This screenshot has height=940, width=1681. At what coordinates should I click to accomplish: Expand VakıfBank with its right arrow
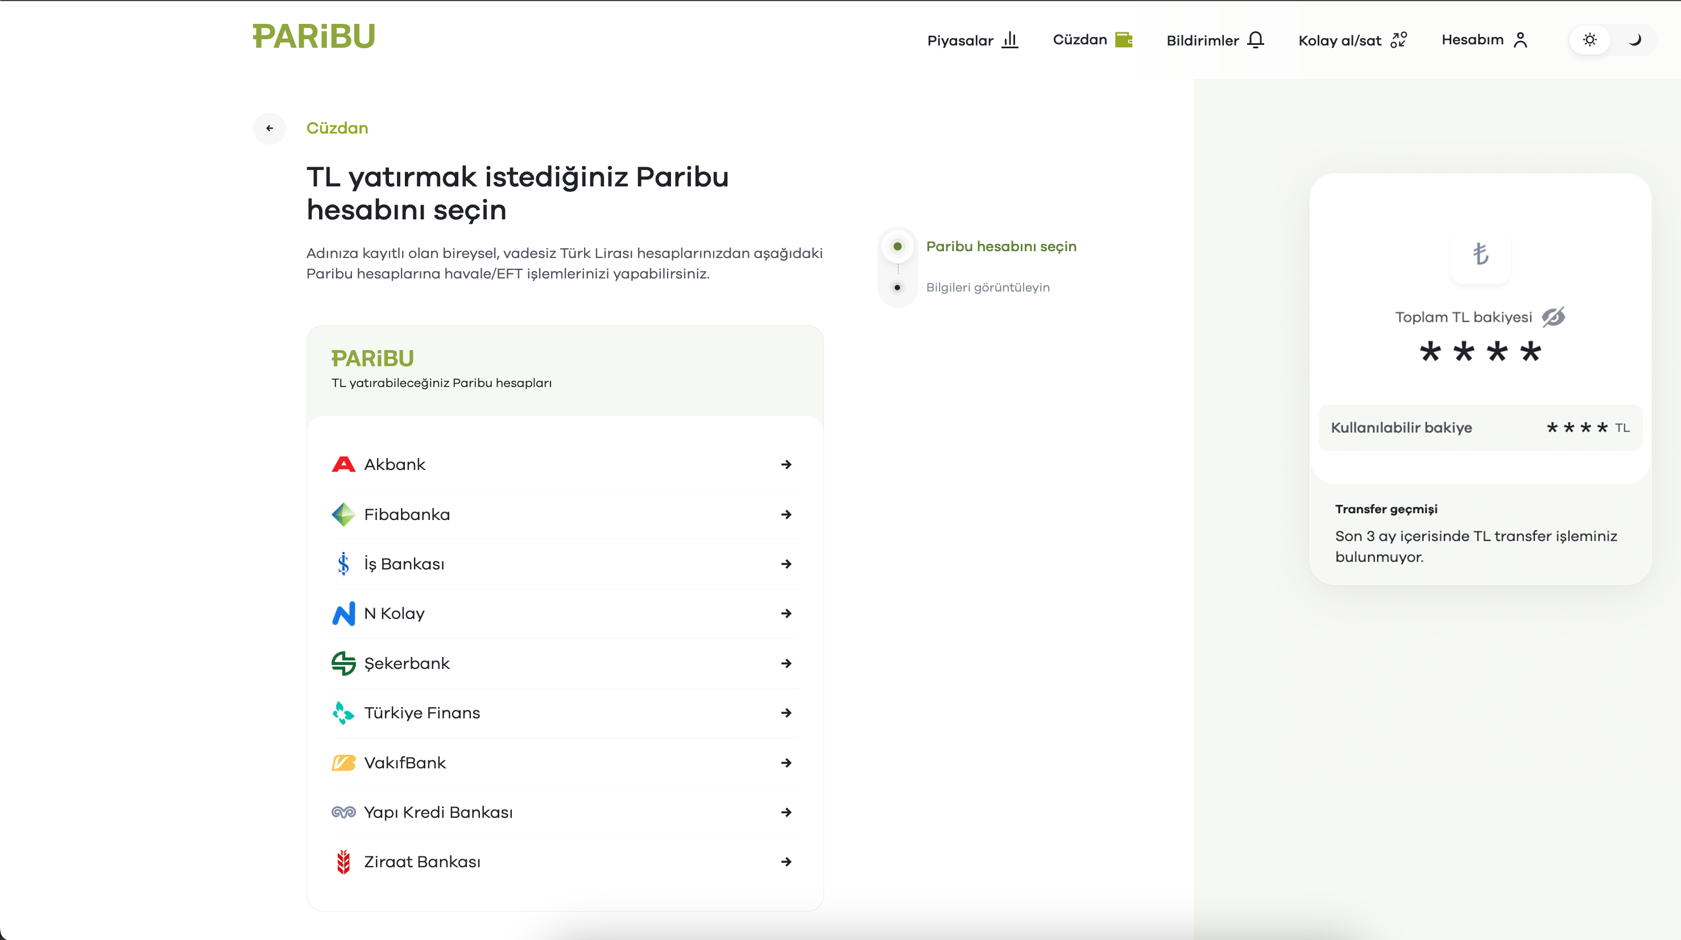pos(786,763)
